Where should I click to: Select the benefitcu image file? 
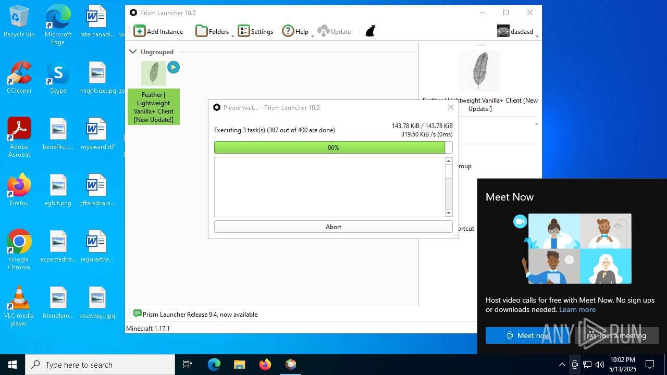pos(58,134)
